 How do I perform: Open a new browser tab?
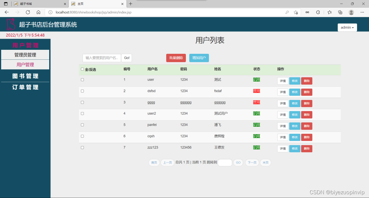coord(130,4)
